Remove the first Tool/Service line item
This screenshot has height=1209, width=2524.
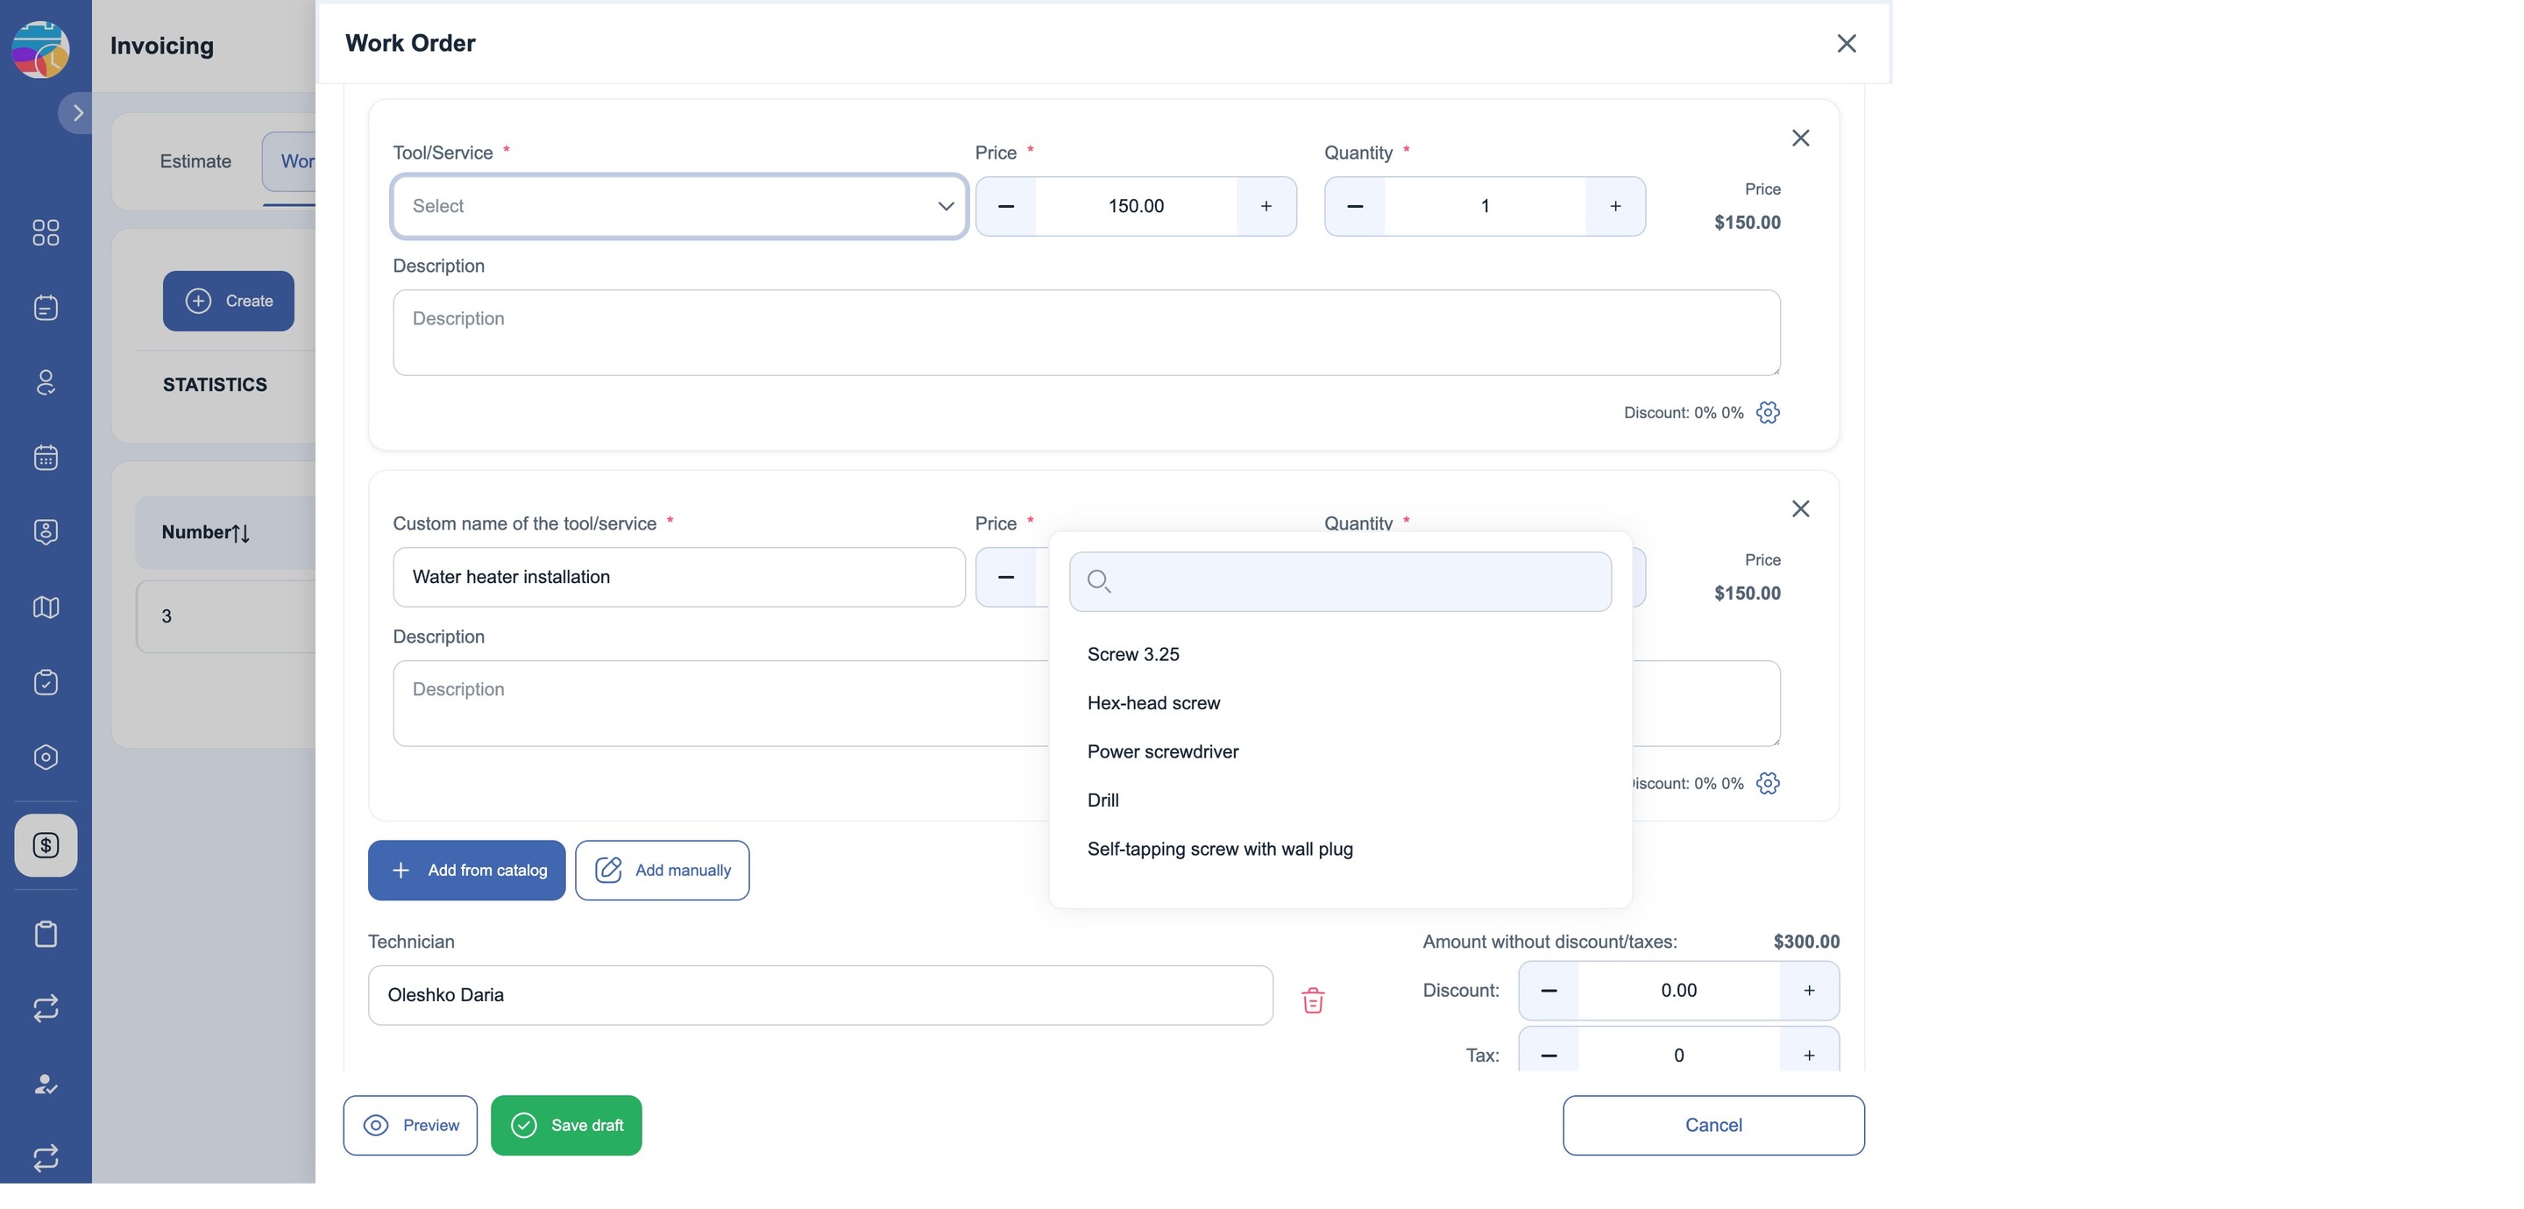pos(1800,139)
